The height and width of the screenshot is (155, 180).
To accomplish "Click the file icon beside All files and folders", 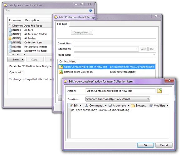I will click(10, 34).
